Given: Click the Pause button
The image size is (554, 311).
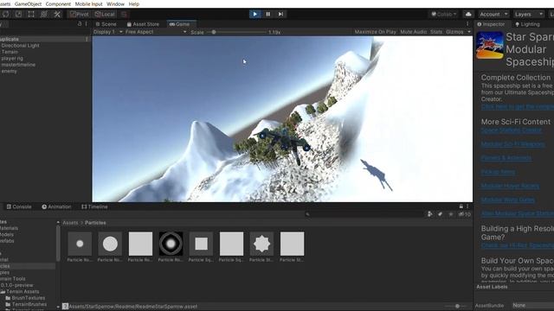Looking at the screenshot, I should [x=267, y=14].
